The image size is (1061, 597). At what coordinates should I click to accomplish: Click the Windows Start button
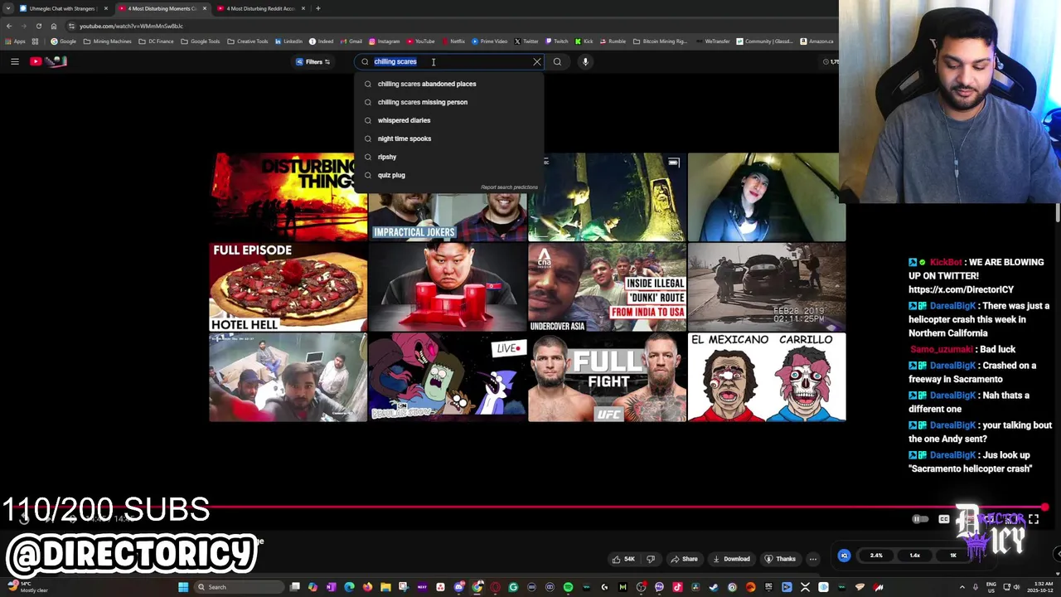pyautogui.click(x=183, y=587)
